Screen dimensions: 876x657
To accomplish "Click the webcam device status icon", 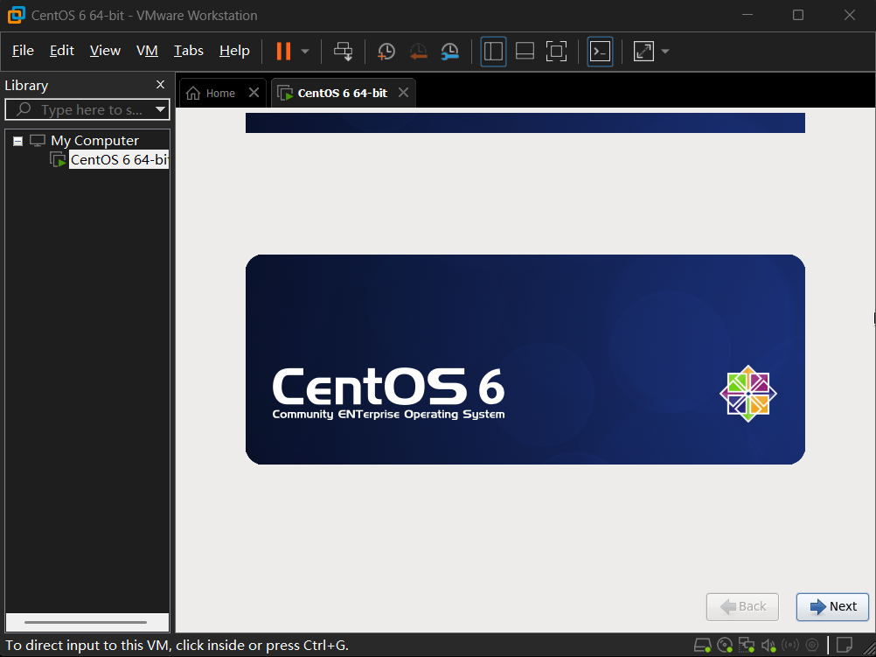I will (x=812, y=646).
